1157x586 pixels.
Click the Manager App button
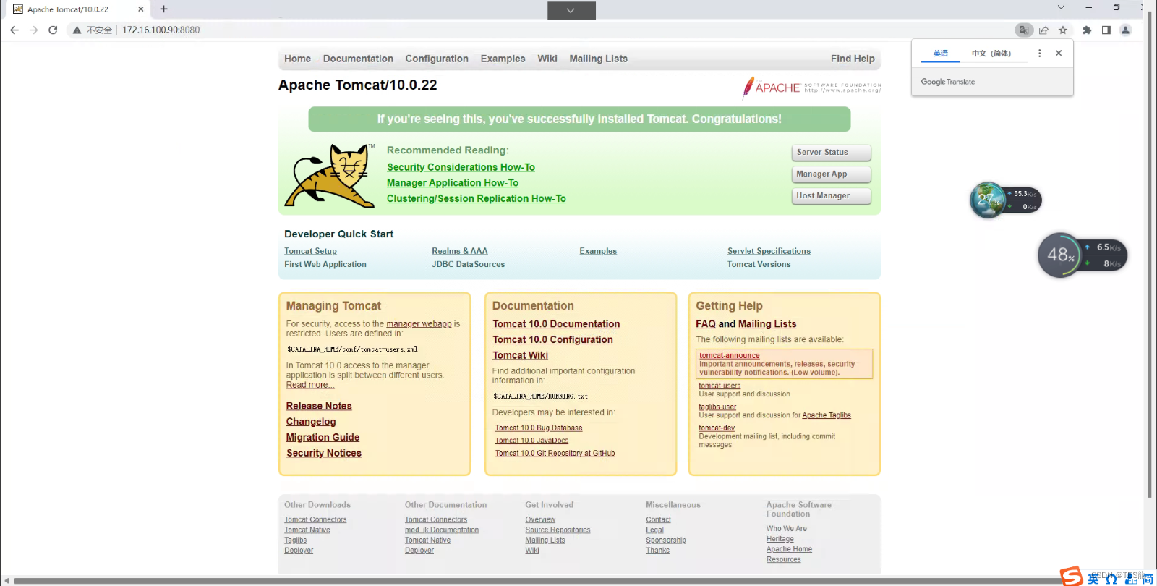831,174
